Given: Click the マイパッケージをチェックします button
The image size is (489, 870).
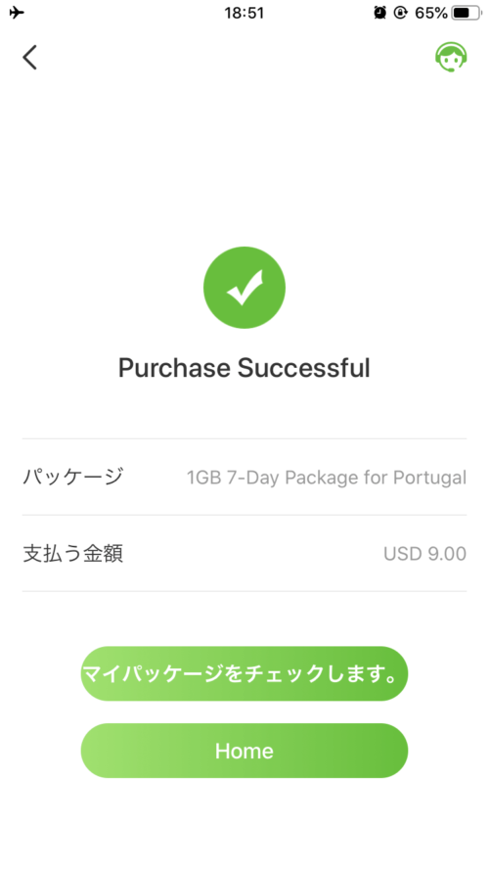Looking at the screenshot, I should coord(244,673).
